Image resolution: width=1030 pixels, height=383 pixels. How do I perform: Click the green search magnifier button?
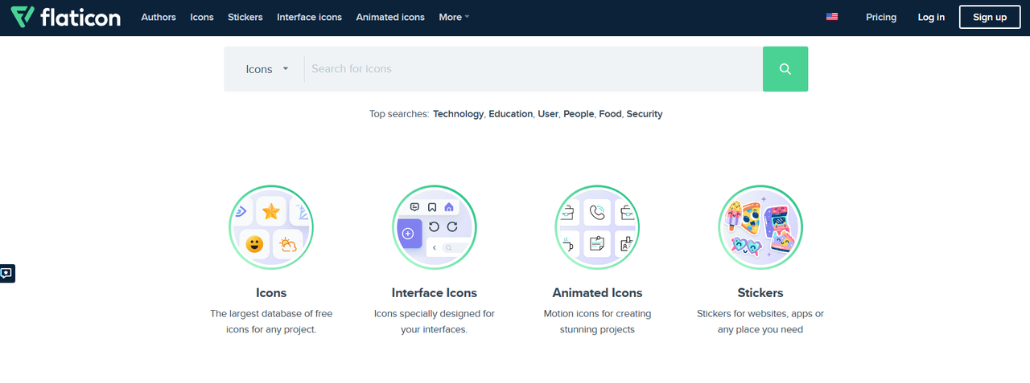pyautogui.click(x=785, y=69)
